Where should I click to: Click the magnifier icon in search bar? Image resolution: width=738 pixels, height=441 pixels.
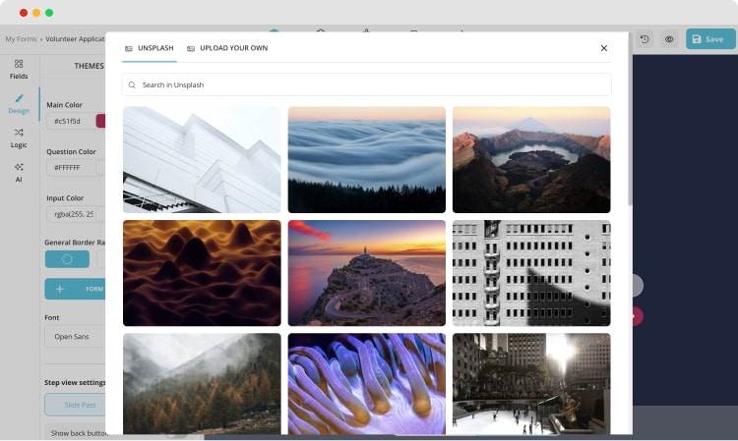[132, 85]
